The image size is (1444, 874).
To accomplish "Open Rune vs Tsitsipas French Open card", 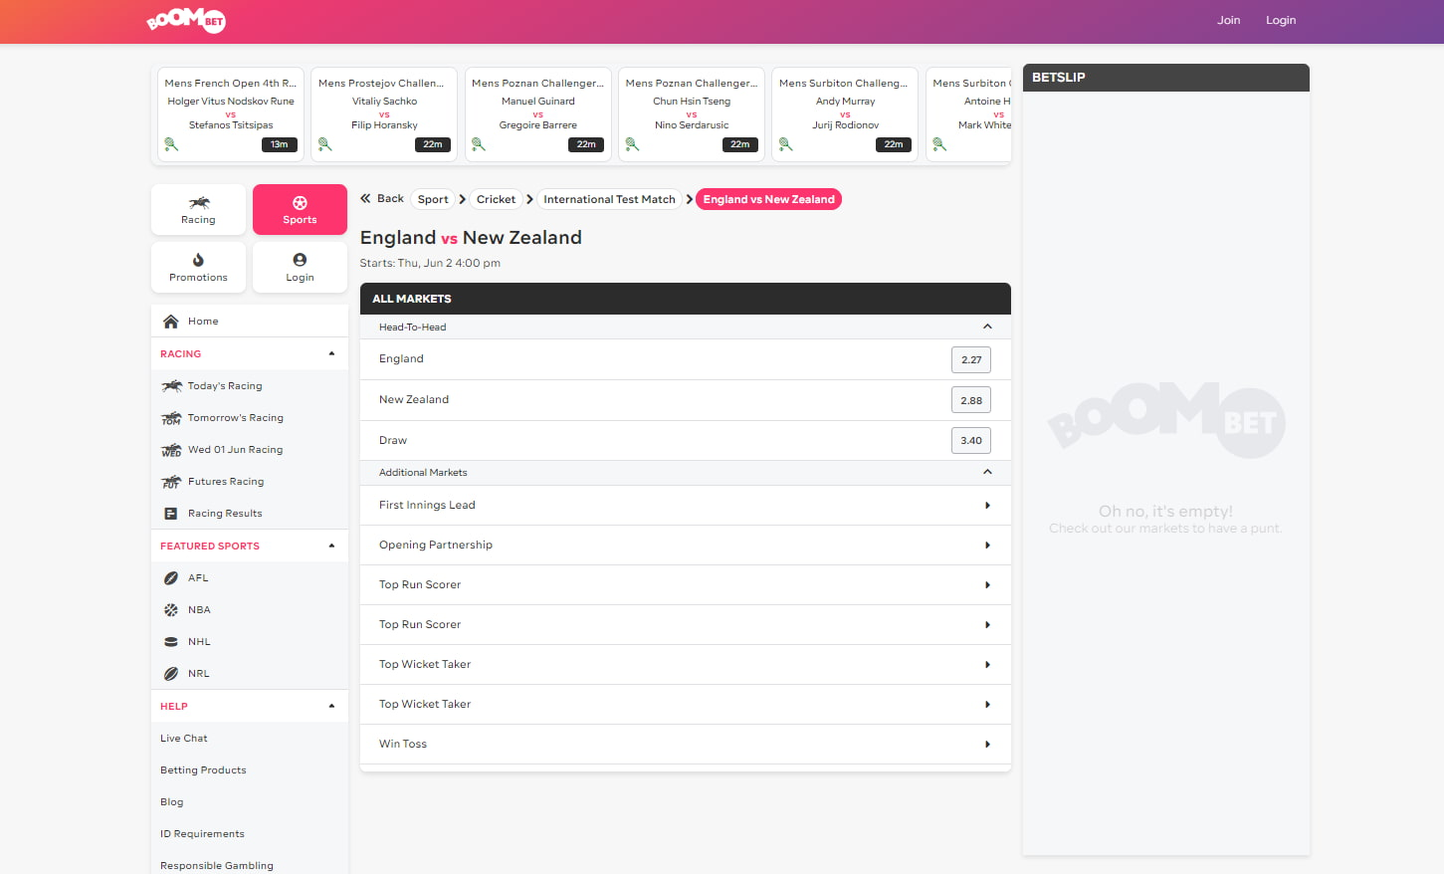I will pyautogui.click(x=231, y=113).
